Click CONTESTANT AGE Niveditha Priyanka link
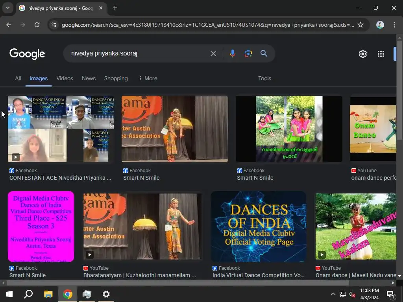This screenshot has width=403, height=302. pos(60,178)
